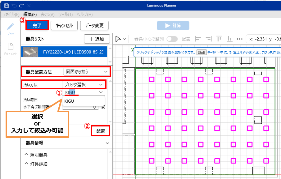Viewport: 281px width, 179px height.
Task: Open the 編集(E) menu
Action: point(30,15)
